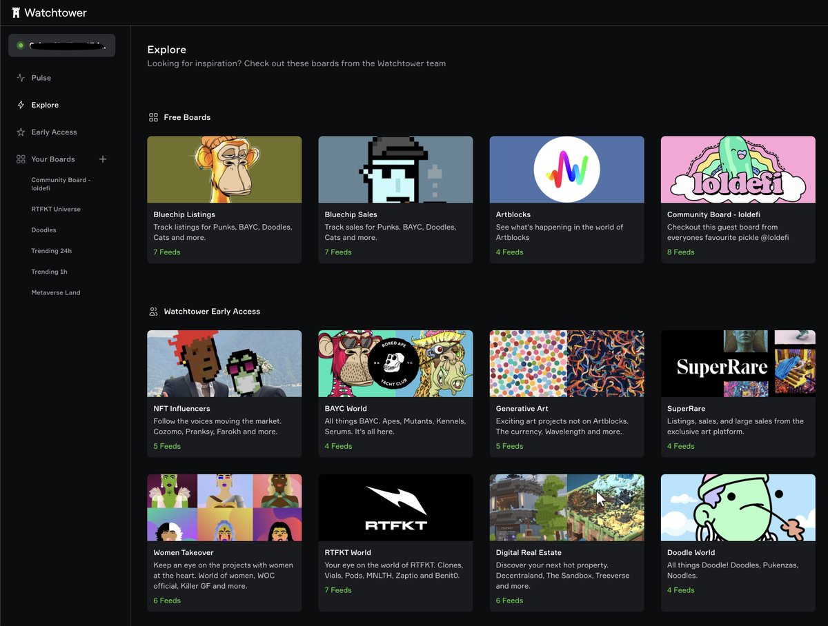This screenshot has width=828, height=626.
Task: Click the Explore lightning bolt icon
Action: click(21, 105)
